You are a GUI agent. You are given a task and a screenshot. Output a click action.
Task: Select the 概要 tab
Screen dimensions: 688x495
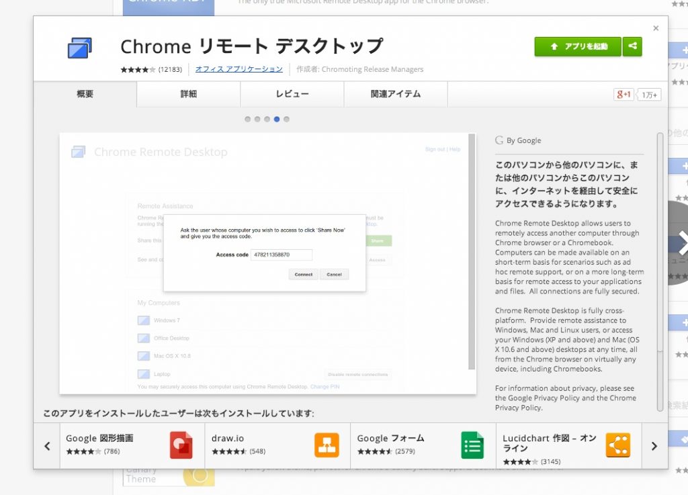point(85,94)
